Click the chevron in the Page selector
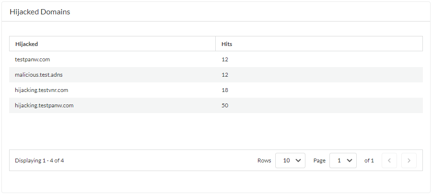Screen dimensions: 432x195 tap(349, 161)
